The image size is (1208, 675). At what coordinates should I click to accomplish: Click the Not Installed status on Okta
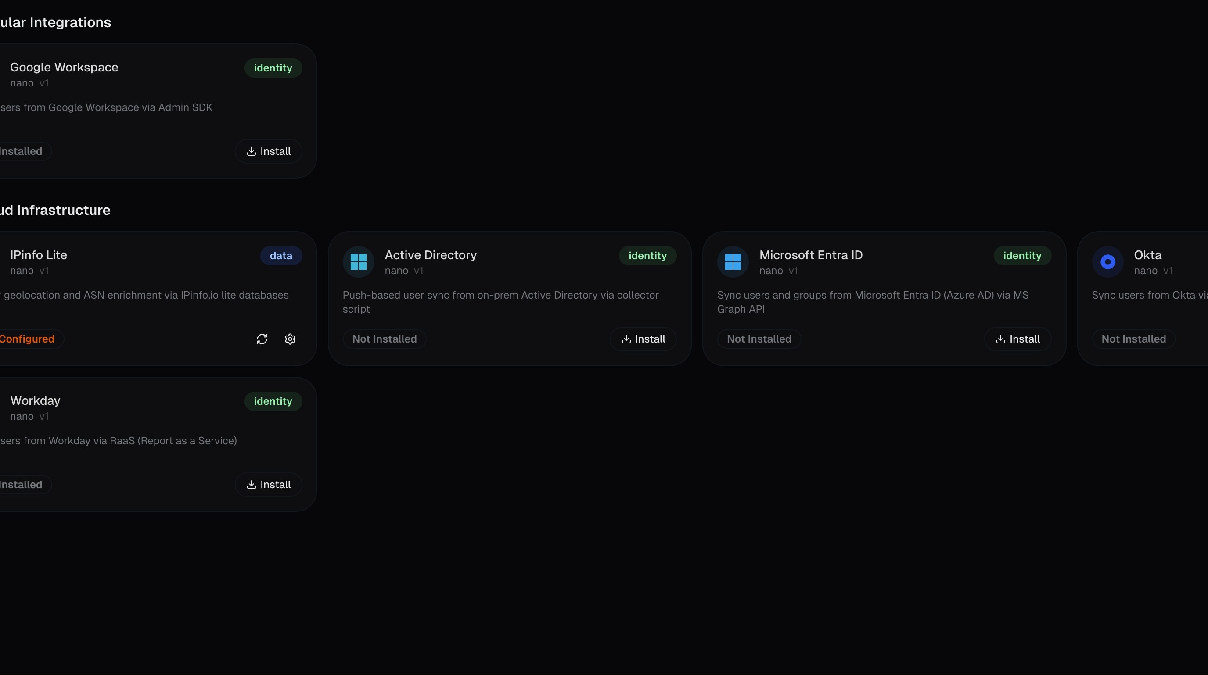[1133, 339]
